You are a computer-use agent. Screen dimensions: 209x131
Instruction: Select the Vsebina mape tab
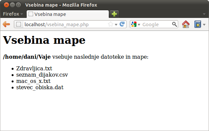coord(68,14)
